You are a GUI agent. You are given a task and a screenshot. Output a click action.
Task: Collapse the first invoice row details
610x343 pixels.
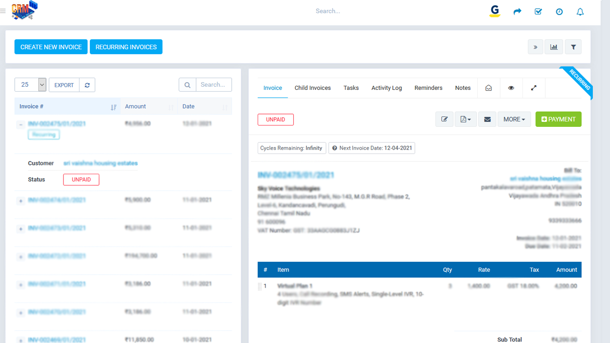(21, 125)
